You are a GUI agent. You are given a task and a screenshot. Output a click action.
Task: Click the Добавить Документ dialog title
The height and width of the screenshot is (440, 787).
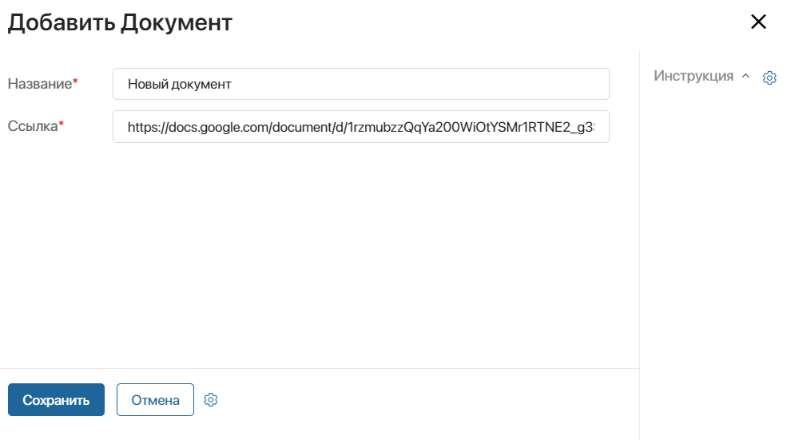pos(120,22)
